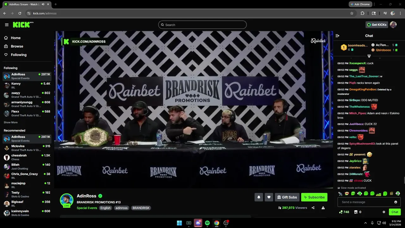This screenshot has width=405, height=228.
Task: Reload the page in Chrome
Action: [20, 13]
